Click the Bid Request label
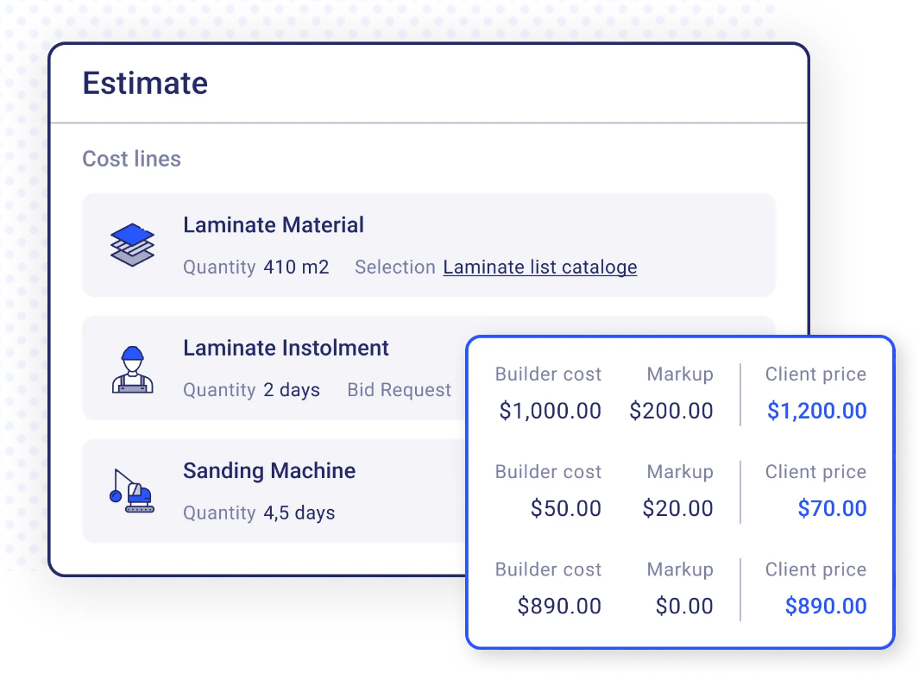Image resolution: width=919 pixels, height=673 pixels. point(399,389)
